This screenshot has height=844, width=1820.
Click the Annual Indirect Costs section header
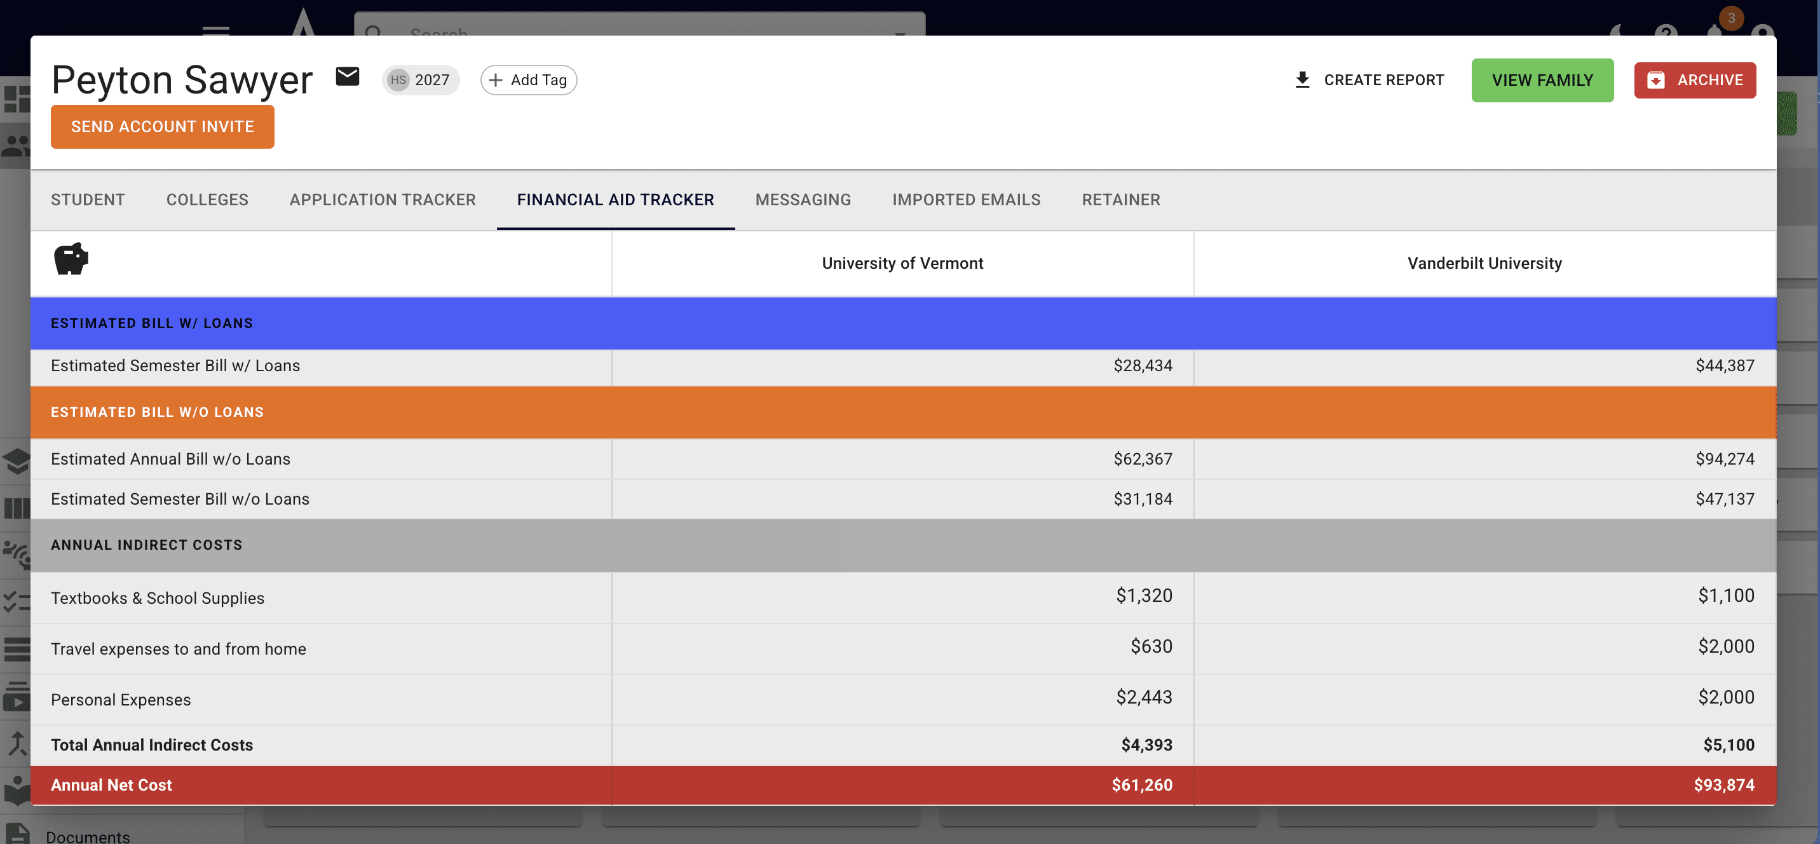click(903, 545)
